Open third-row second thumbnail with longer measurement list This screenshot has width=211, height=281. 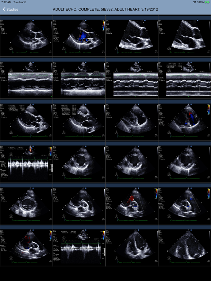coord(79,120)
